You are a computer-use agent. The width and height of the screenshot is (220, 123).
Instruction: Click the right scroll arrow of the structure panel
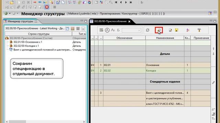coord(84,122)
